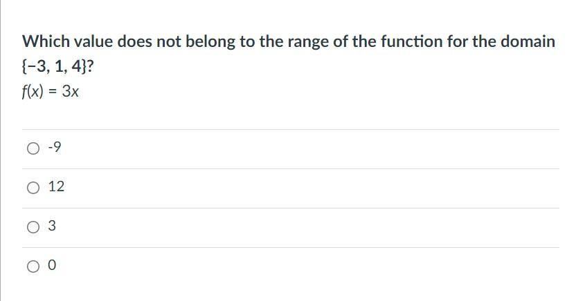Click the "0" answer label text

(x=52, y=265)
